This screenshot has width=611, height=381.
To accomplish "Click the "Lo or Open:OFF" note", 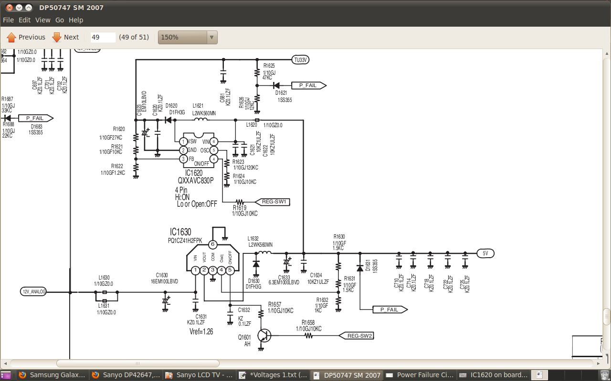I will pyautogui.click(x=197, y=204).
